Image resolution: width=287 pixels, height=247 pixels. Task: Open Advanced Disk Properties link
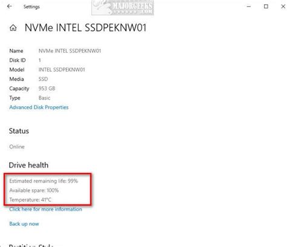[x=39, y=107]
